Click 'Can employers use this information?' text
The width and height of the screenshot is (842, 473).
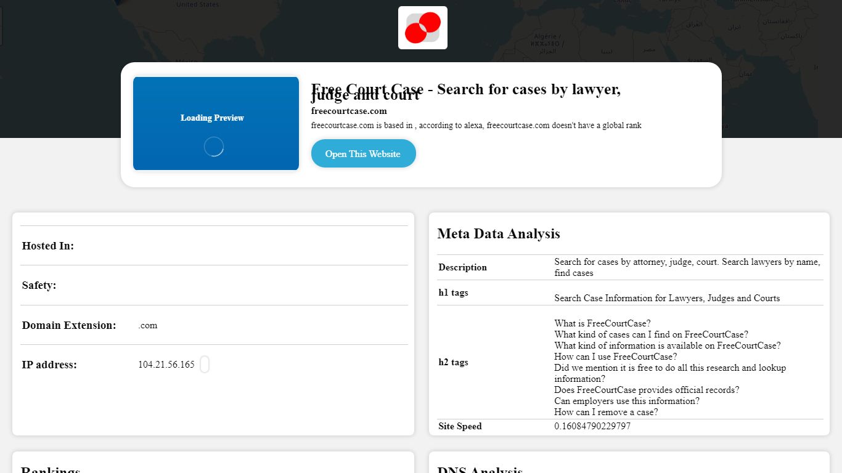click(x=627, y=401)
